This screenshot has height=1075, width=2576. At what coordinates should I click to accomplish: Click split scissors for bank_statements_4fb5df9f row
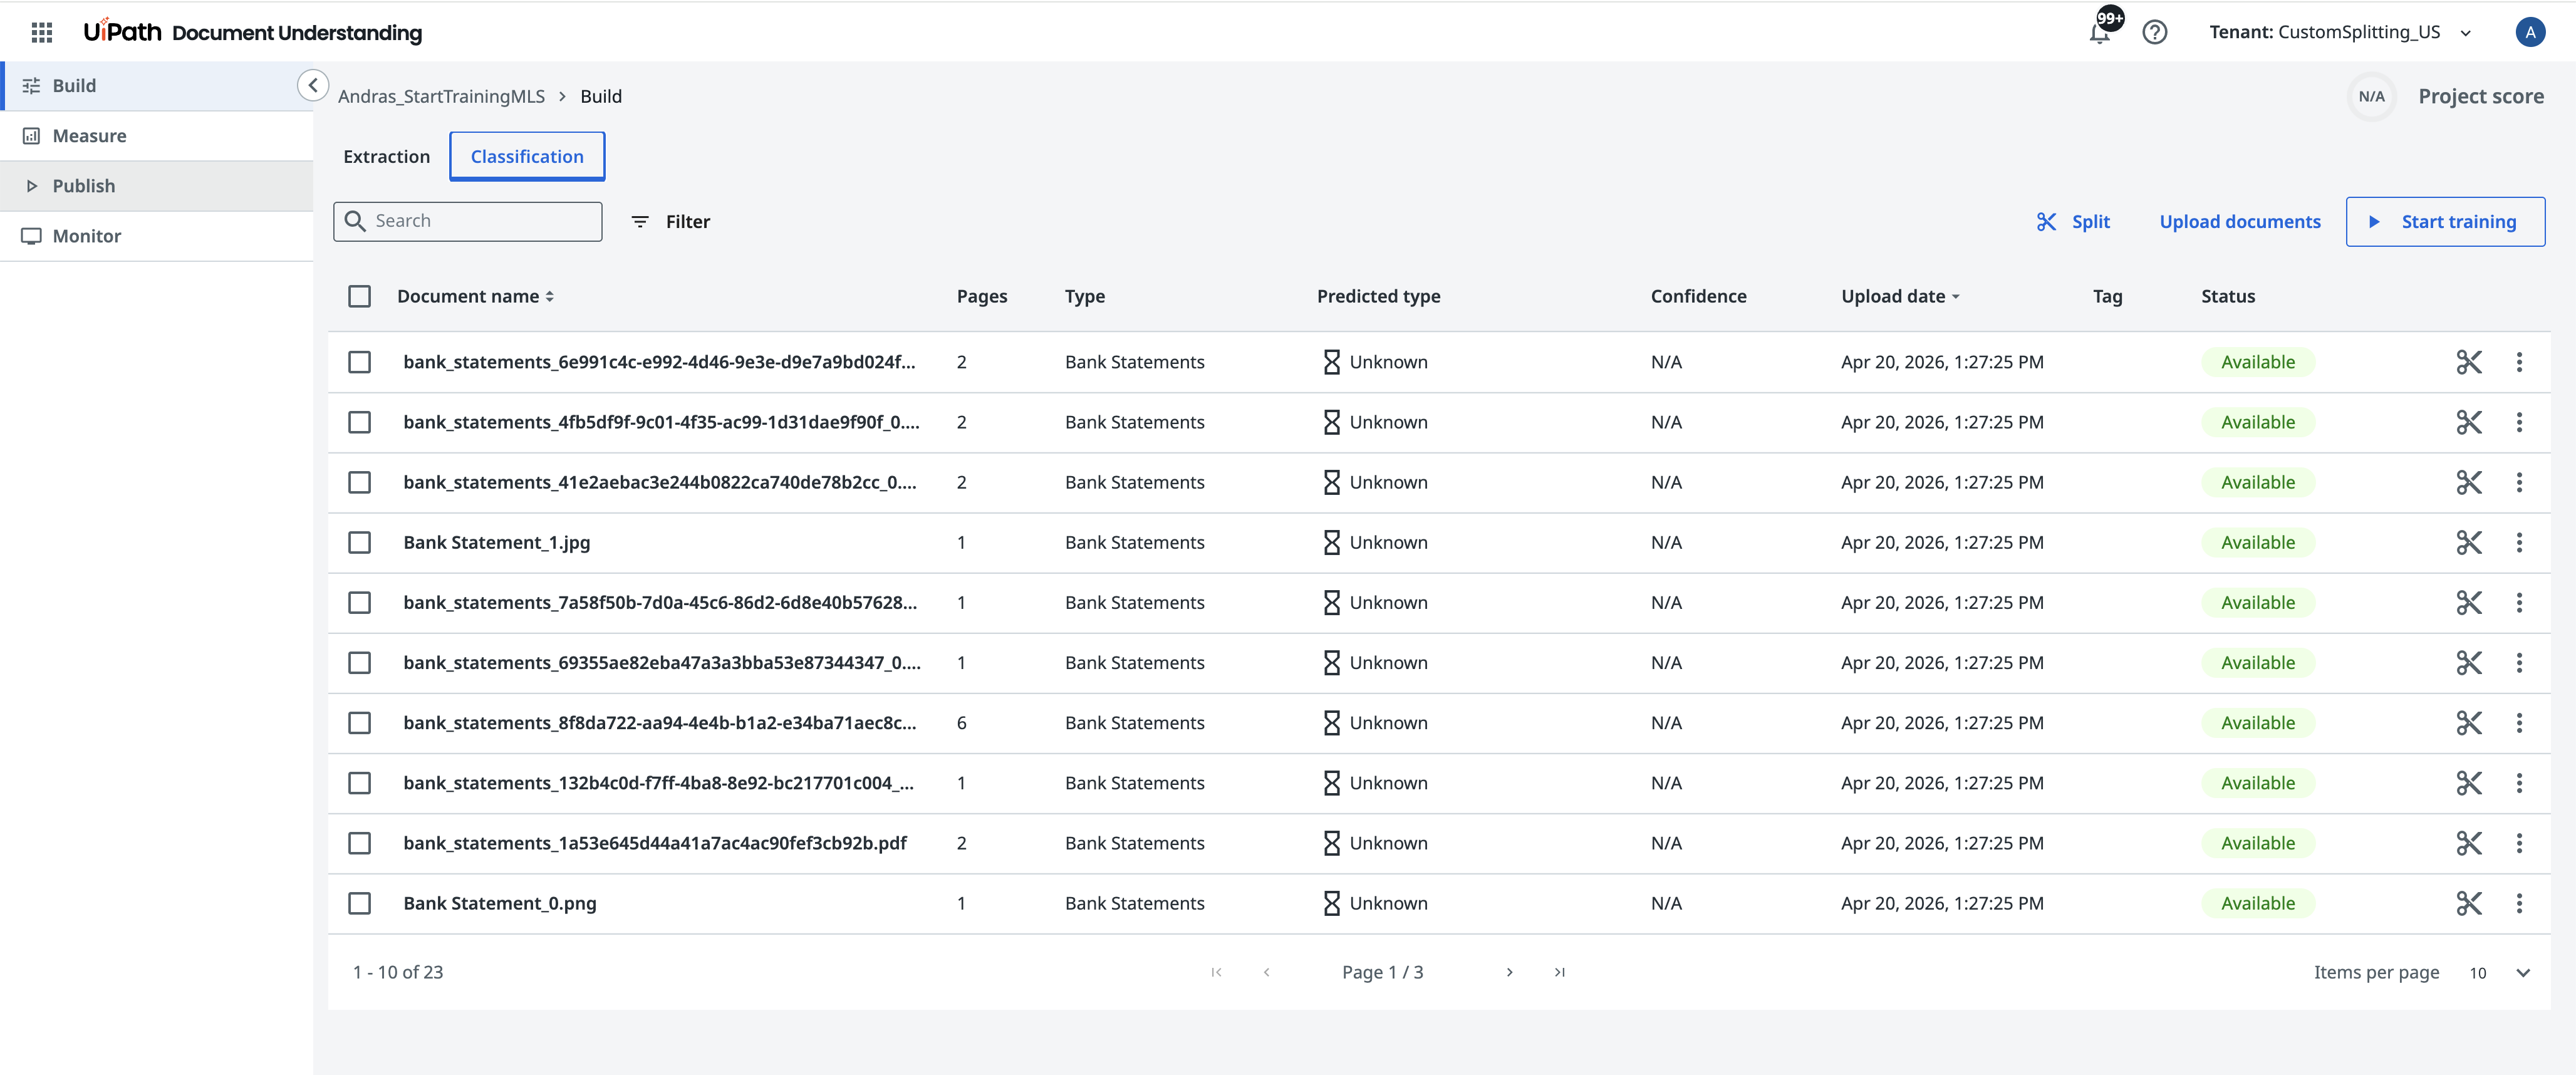tap(2468, 422)
